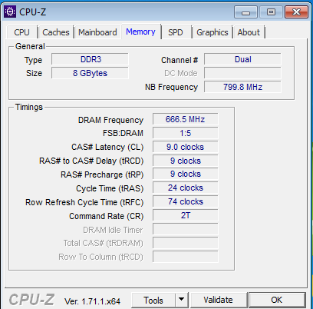This screenshot has height=309, width=313.
Task: Select the FSB:DRAM 1:5 value
Action: tap(186, 133)
